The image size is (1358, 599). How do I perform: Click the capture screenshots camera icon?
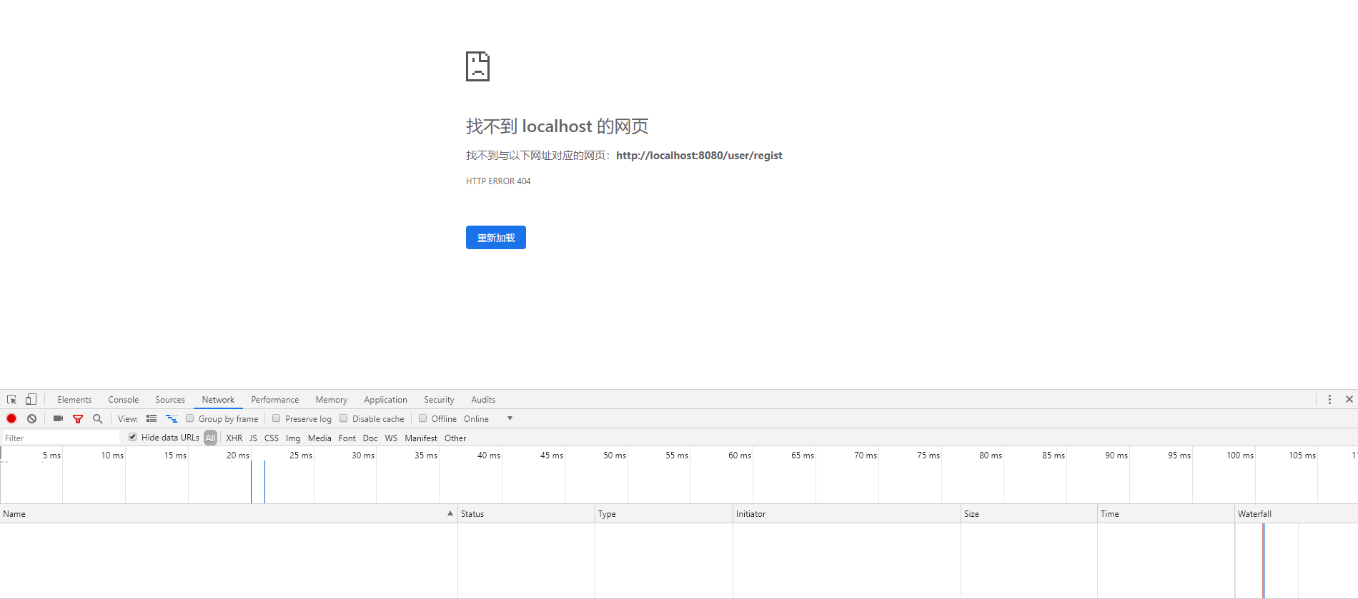pyautogui.click(x=58, y=418)
